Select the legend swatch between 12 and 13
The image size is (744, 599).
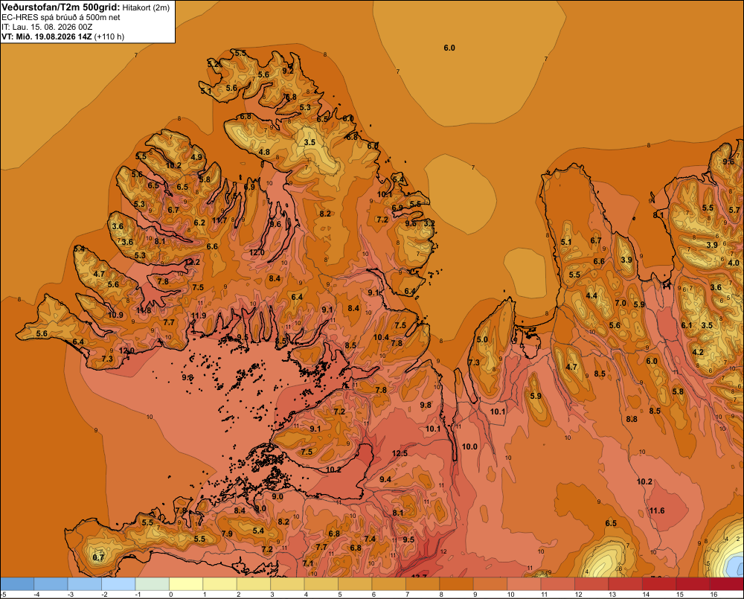click(x=591, y=583)
